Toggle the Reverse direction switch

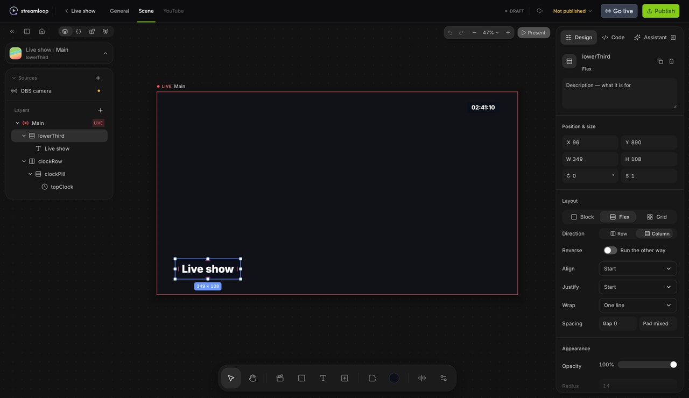click(610, 250)
